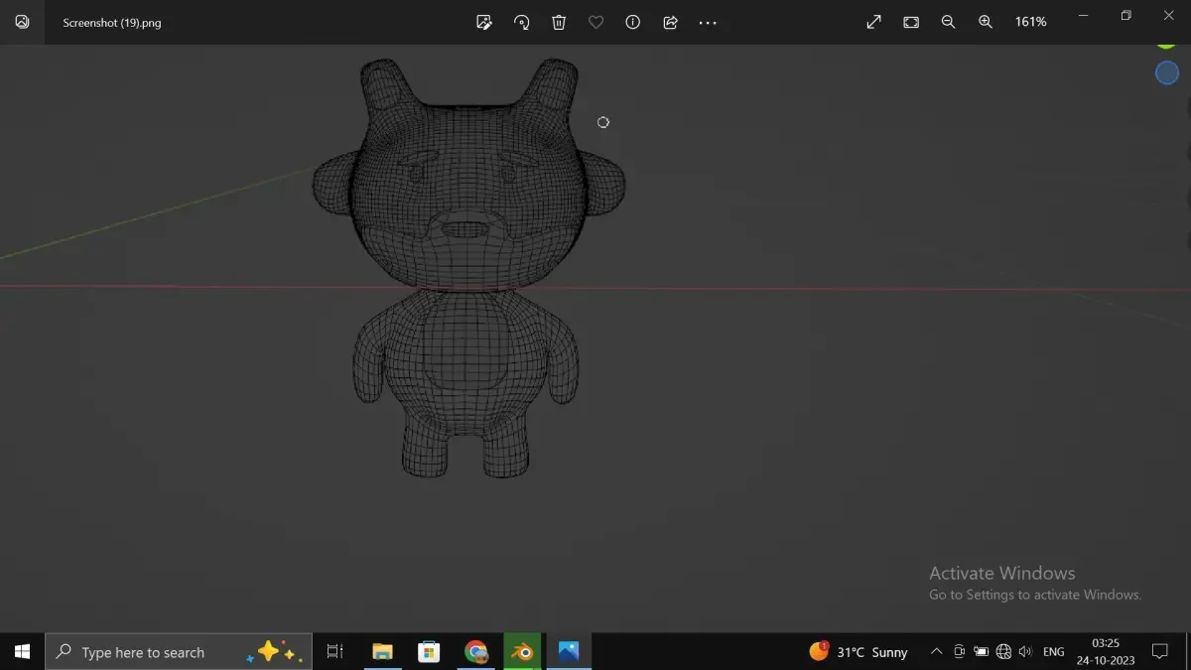Viewport: 1191px width, 670px height.
Task: Mark the image as favorite with the heart
Action: tap(595, 22)
